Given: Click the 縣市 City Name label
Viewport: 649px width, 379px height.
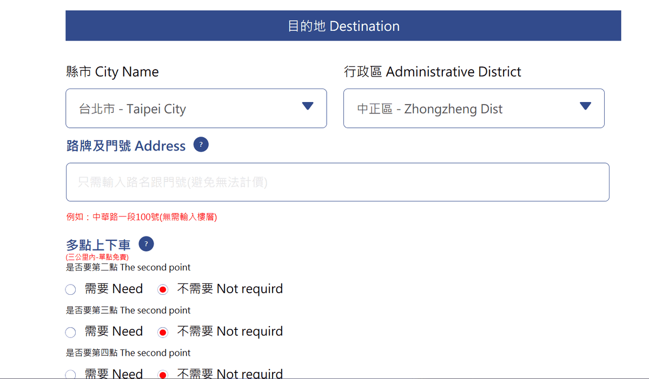Looking at the screenshot, I should (x=112, y=72).
